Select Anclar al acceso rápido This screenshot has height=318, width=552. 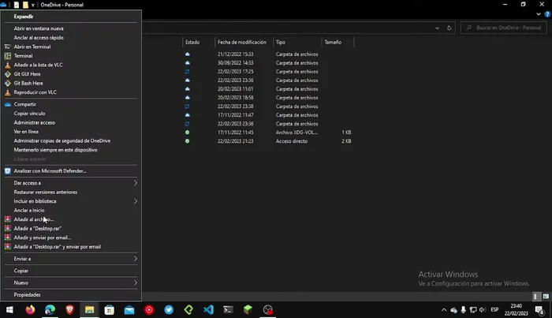click(71, 38)
